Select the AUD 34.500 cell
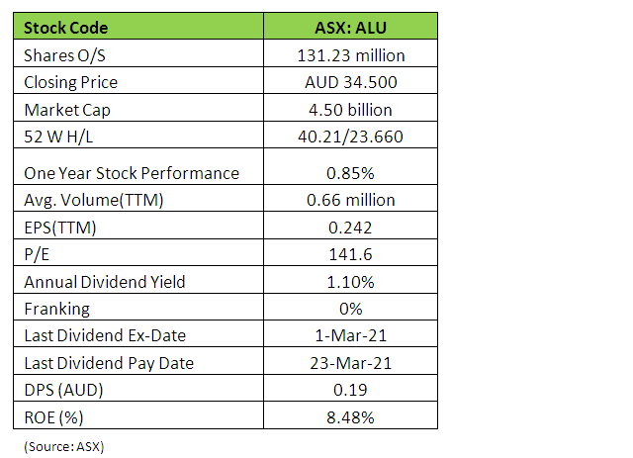The image size is (633, 458). (x=350, y=82)
